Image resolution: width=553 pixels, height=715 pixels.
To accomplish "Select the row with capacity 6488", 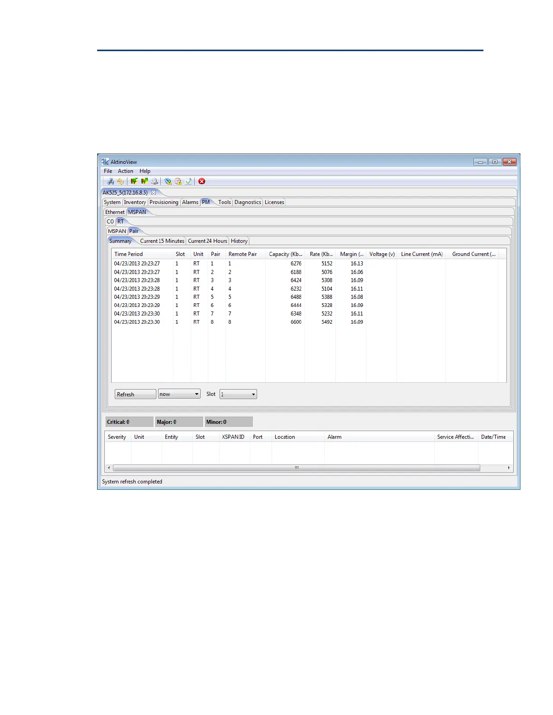I will click(x=309, y=297).
